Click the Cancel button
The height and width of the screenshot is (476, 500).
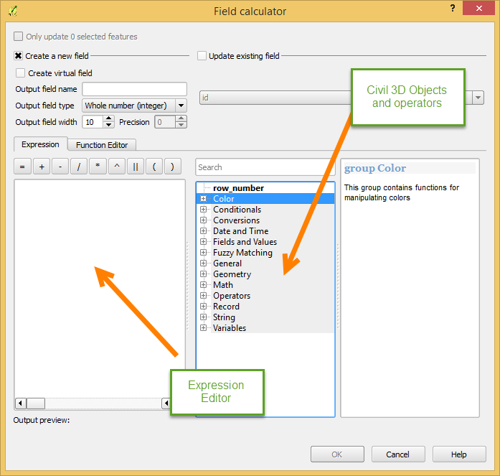point(398,454)
